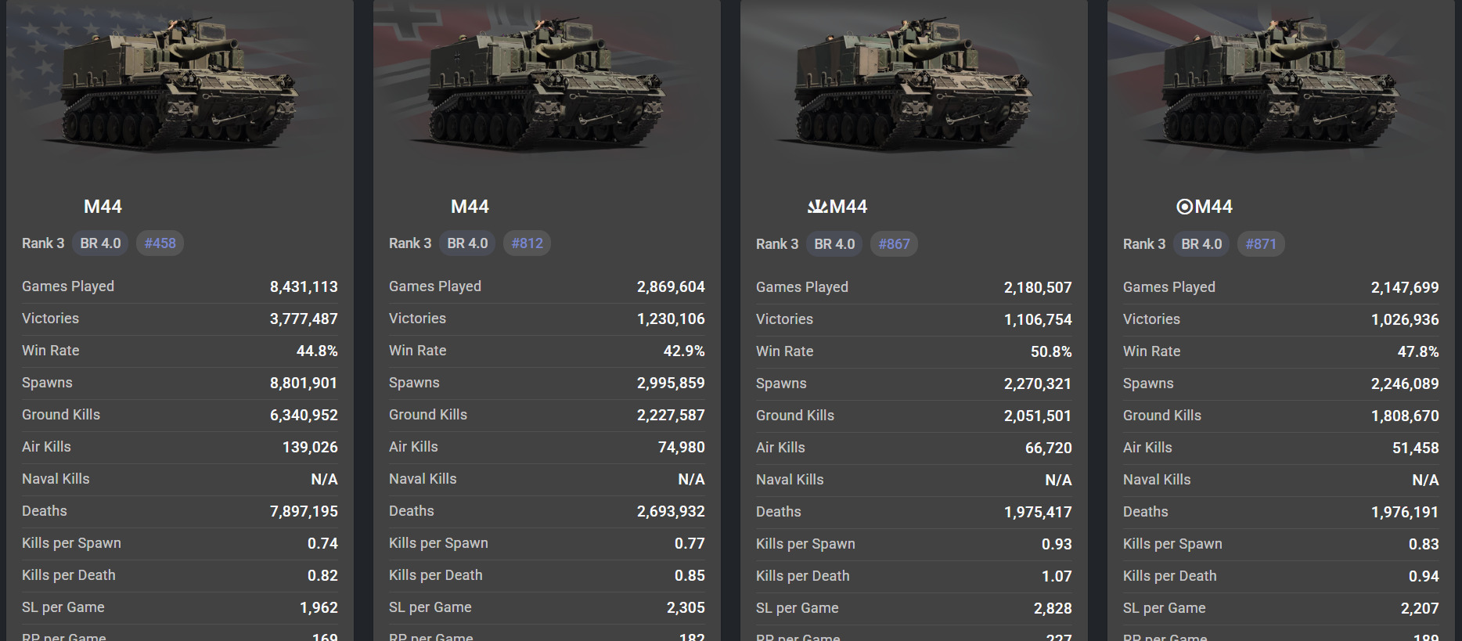Image resolution: width=1462 pixels, height=641 pixels.
Task: Click the M44 title in the first card
Action: click(103, 207)
